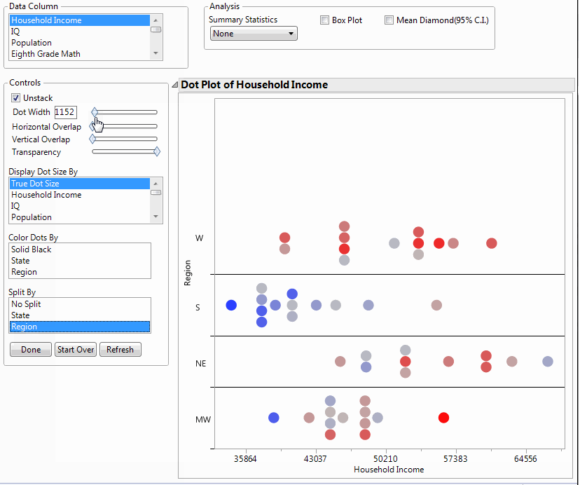Click the Refresh button

pos(120,349)
